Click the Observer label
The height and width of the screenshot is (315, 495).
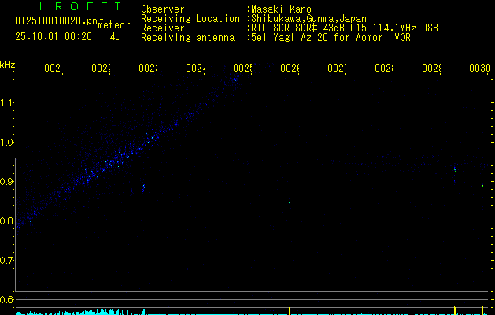click(163, 9)
